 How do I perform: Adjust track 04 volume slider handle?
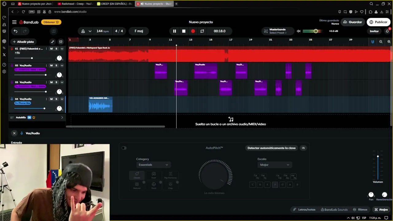[x=44, y=108]
